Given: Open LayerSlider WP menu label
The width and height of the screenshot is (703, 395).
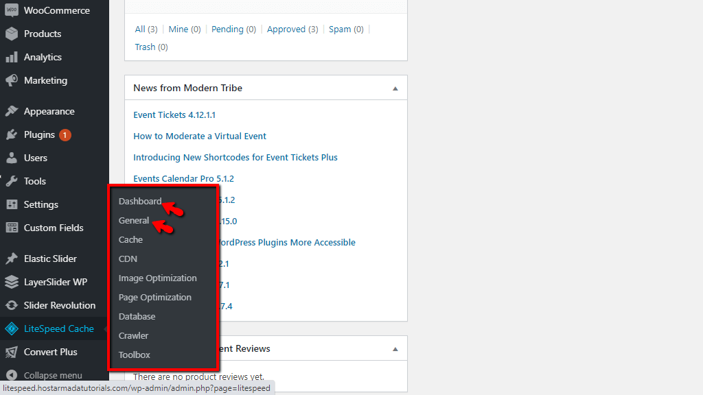Looking at the screenshot, I should 56,282.
